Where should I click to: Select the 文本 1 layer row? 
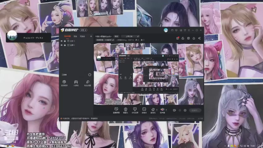(76, 41)
